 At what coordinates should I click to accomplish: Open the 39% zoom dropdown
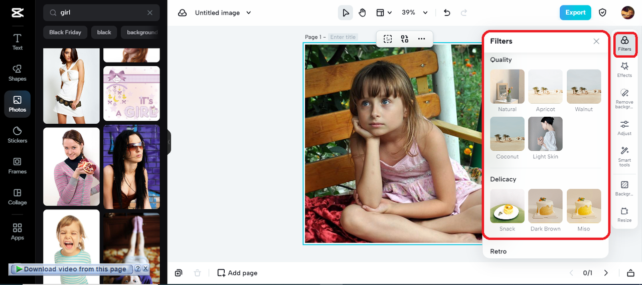point(415,13)
